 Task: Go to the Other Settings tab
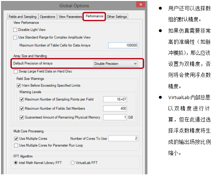tap(117, 17)
